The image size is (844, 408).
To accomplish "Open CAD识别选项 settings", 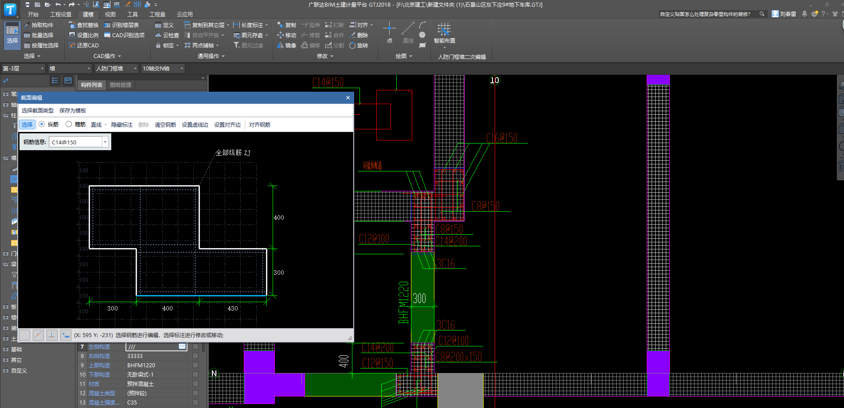I will pos(125,35).
